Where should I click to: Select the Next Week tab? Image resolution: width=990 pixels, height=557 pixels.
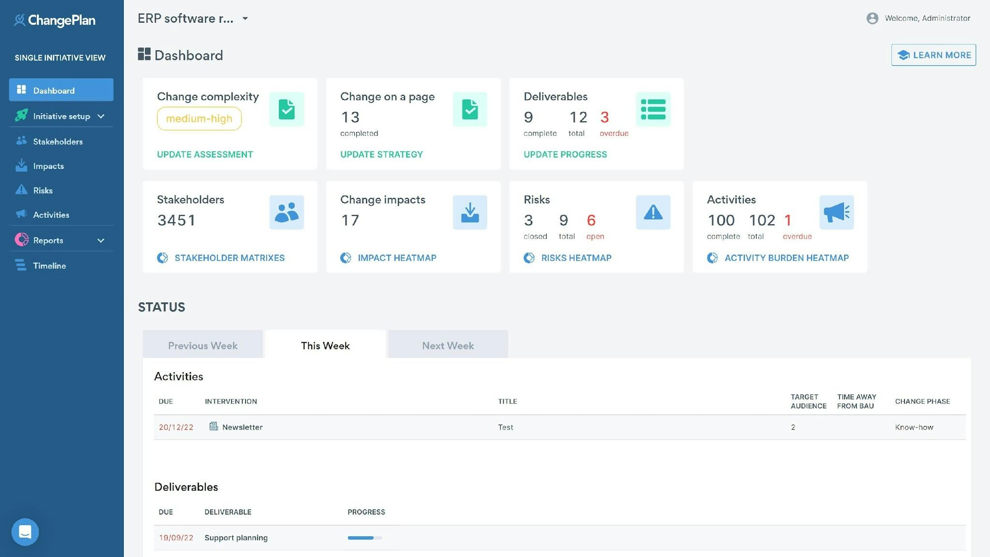(448, 345)
